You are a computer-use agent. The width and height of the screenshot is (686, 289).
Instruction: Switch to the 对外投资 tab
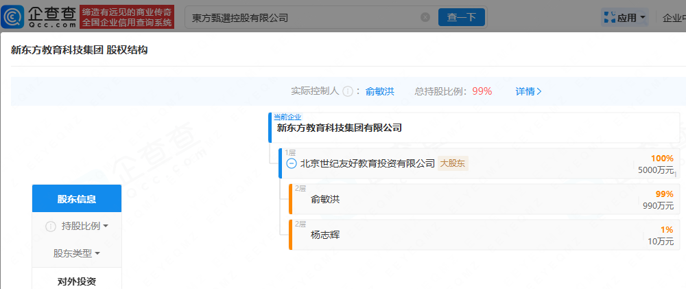(77, 281)
